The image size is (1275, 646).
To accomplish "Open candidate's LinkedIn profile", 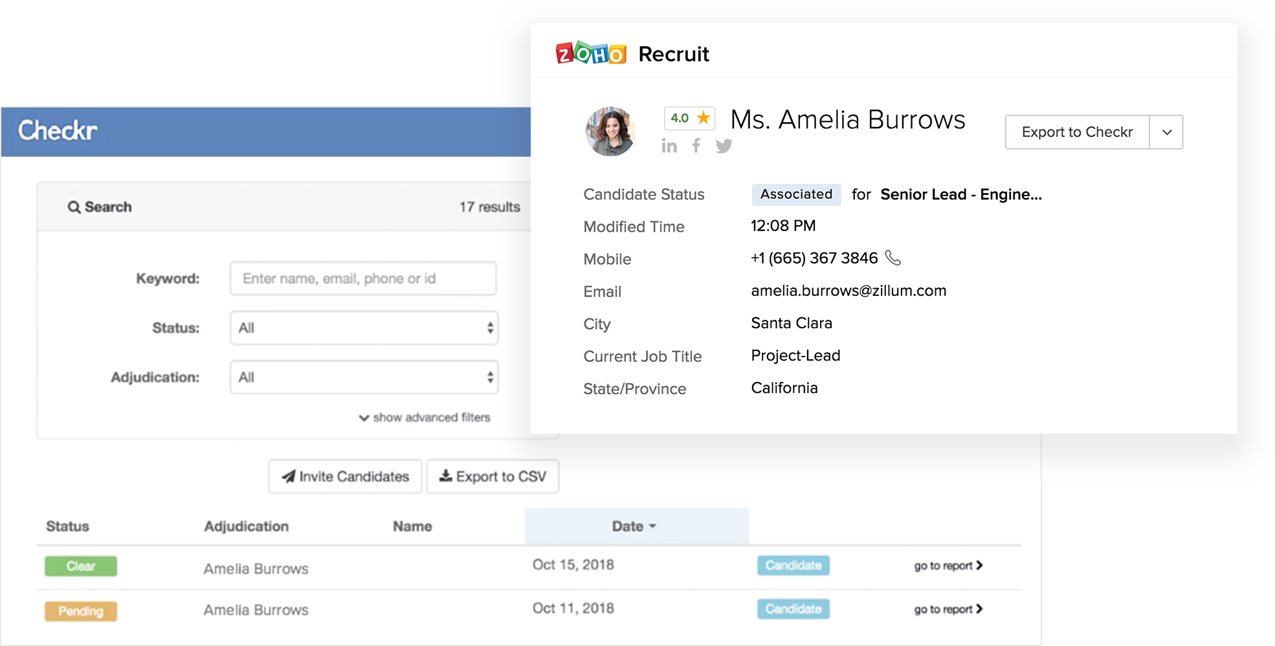I will pos(669,146).
